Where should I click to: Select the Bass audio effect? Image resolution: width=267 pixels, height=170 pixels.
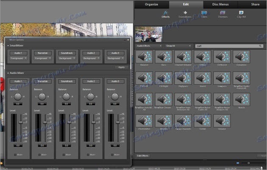[164, 57]
